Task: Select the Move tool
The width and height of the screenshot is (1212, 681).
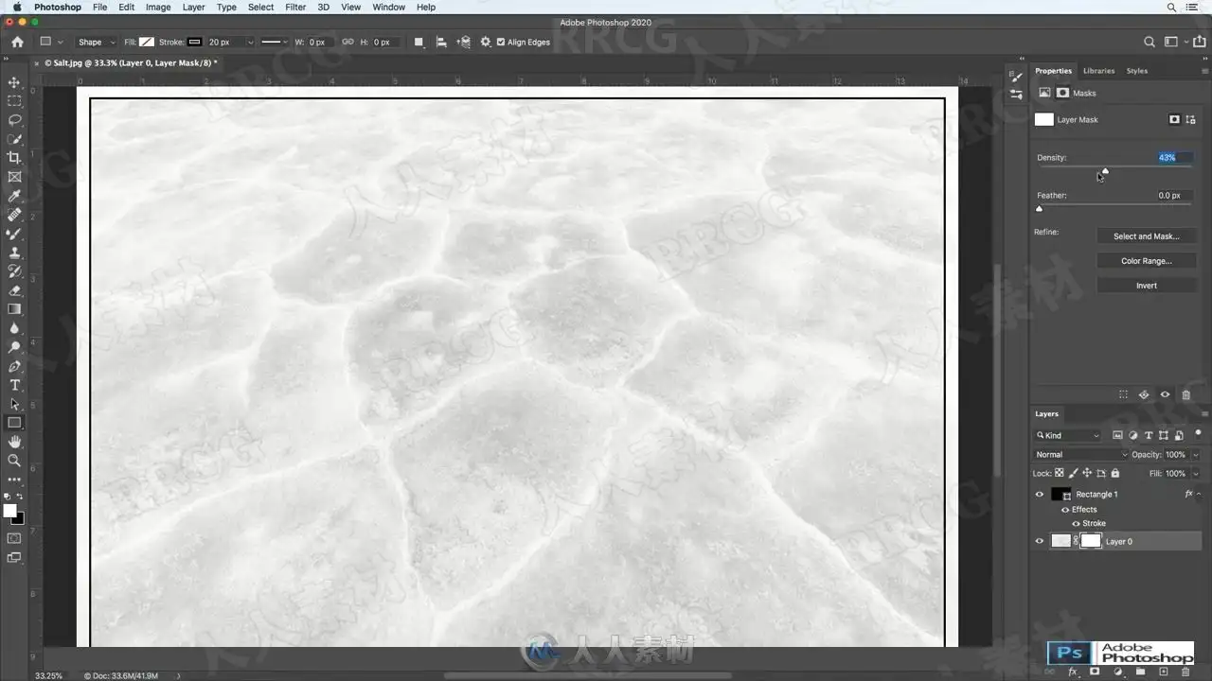Action: pos(14,82)
